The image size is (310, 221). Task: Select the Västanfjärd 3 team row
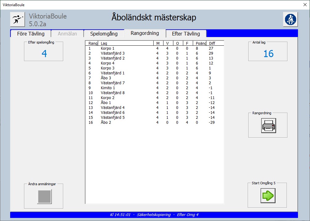[113, 53]
